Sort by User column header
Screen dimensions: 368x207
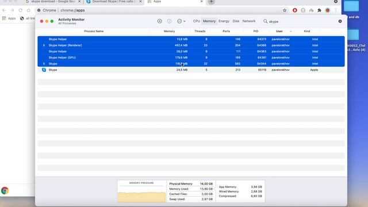279,31
